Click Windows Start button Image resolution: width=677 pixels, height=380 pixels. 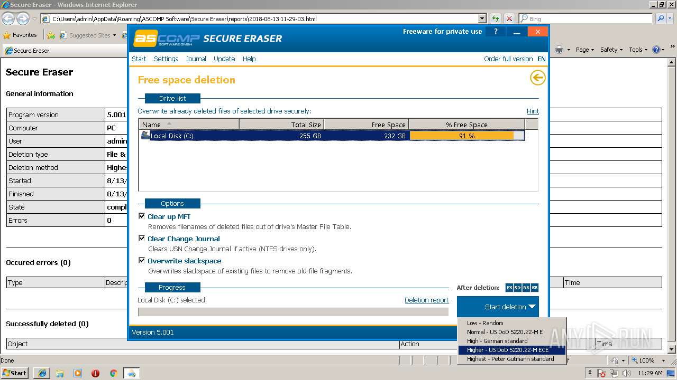pyautogui.click(x=15, y=373)
